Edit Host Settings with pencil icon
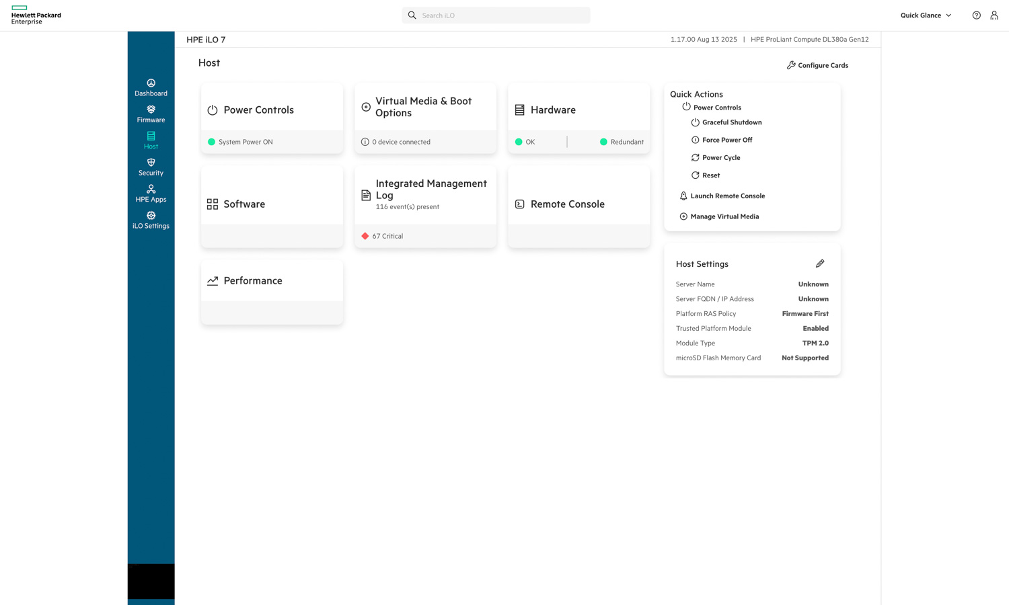The height and width of the screenshot is (605, 1009). [x=819, y=264]
